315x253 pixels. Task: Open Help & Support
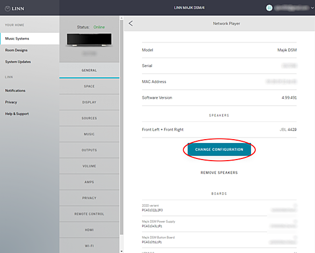click(17, 114)
